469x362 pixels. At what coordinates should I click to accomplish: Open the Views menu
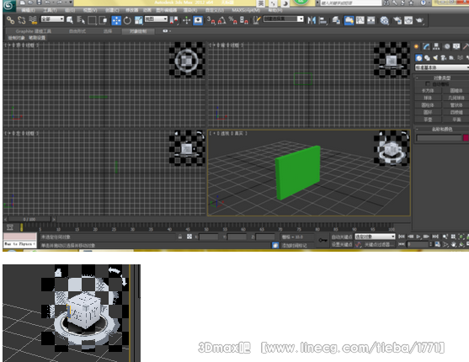pos(90,10)
